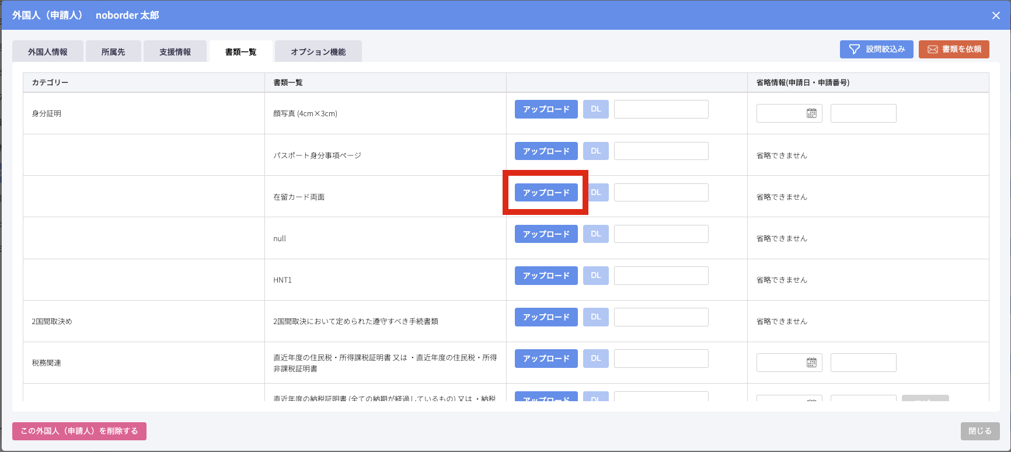Click the filter icon button 設問絞込み
The height and width of the screenshot is (452, 1011).
point(876,49)
